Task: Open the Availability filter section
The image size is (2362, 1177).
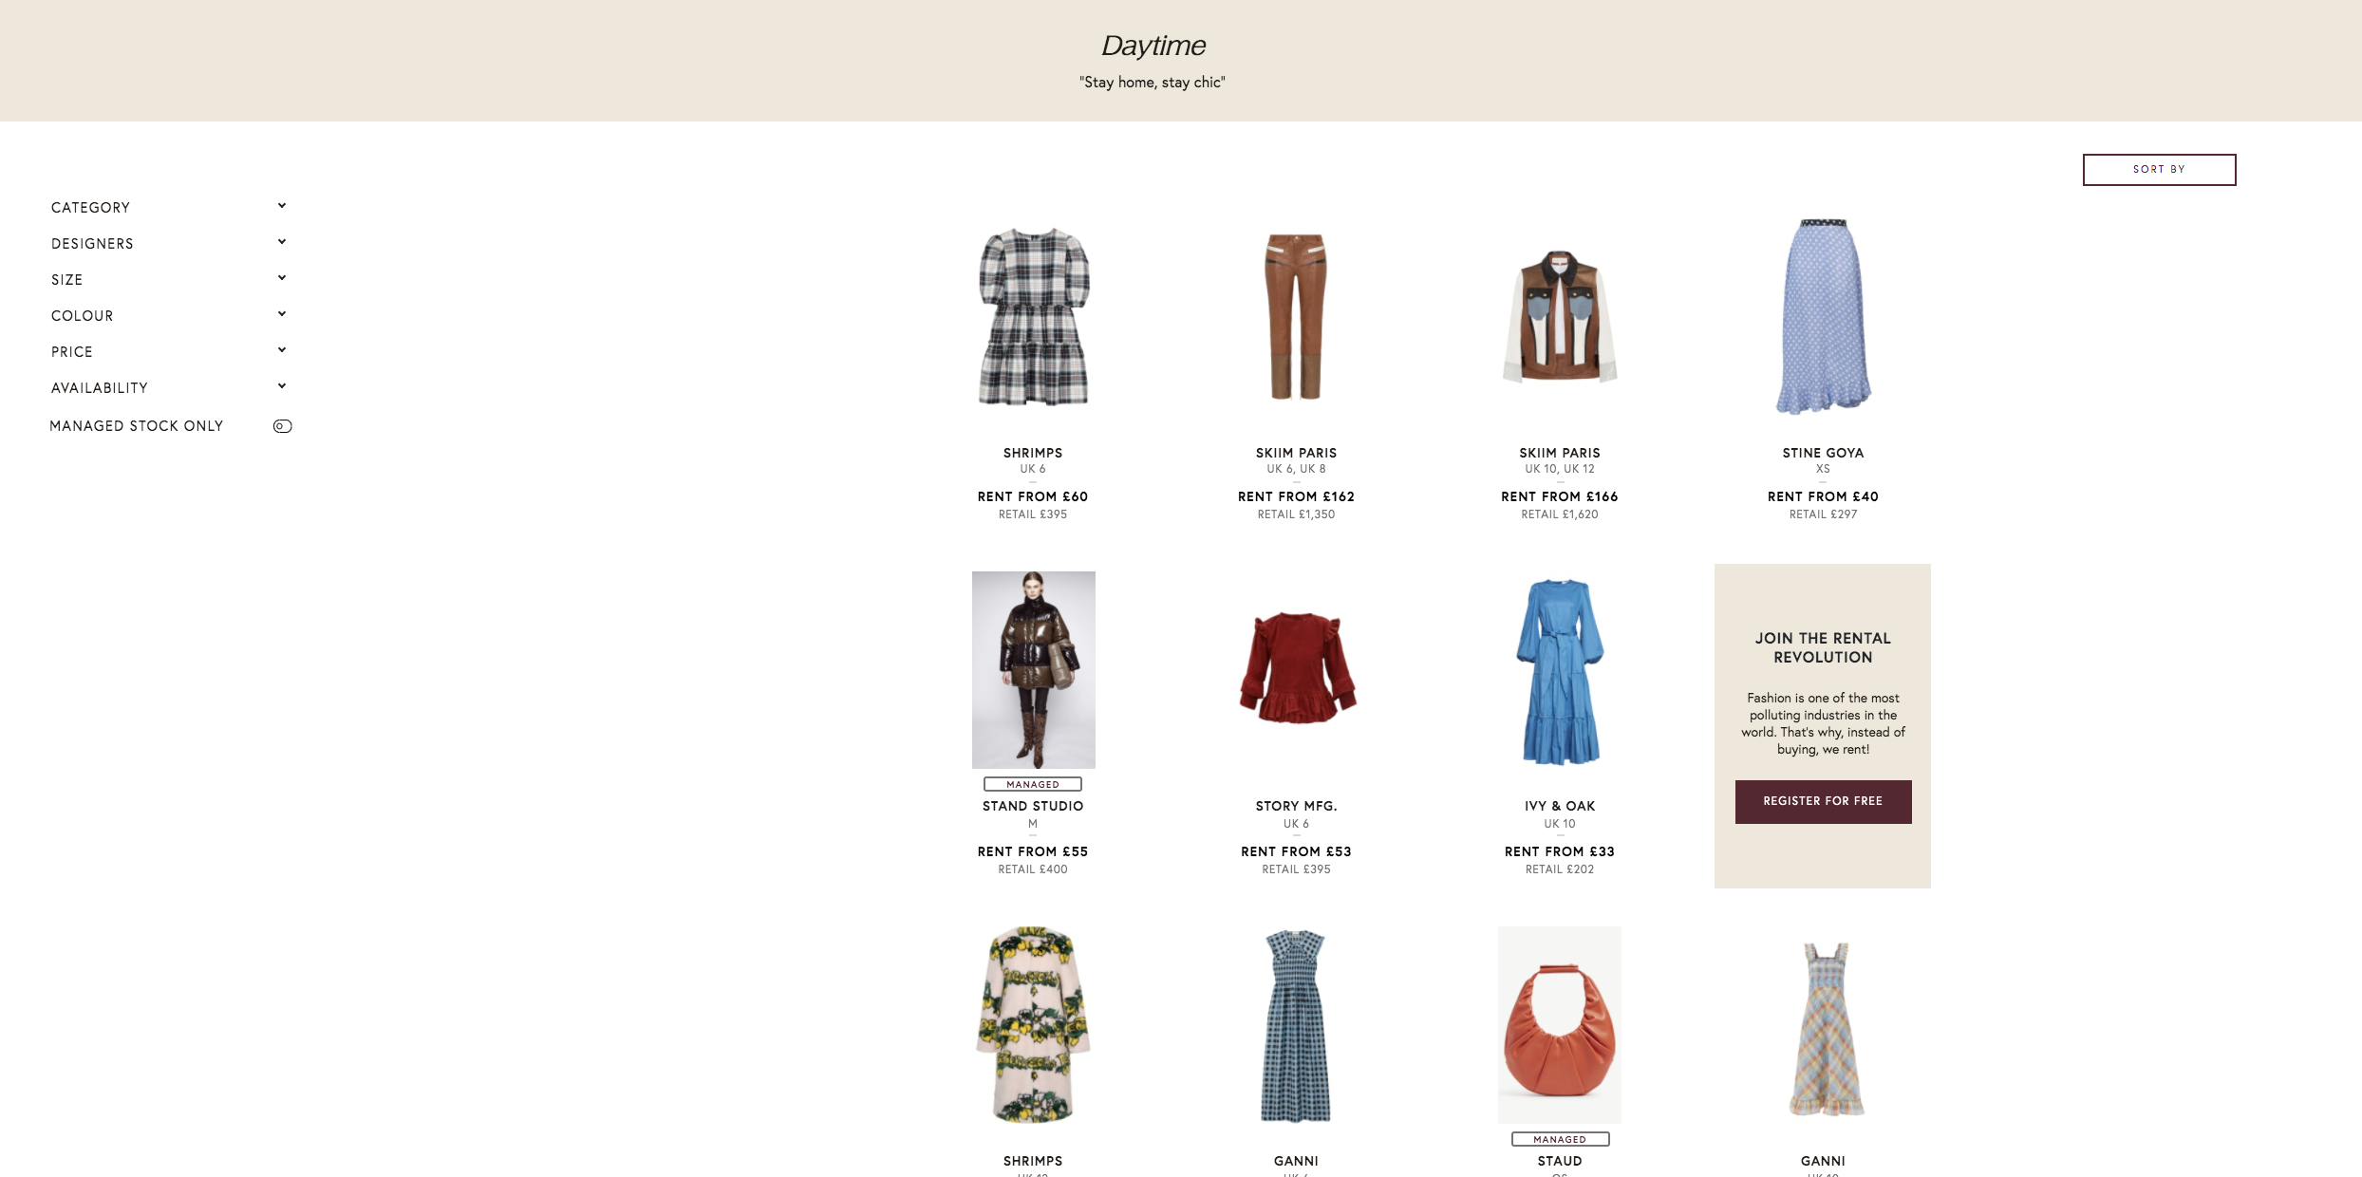Action: [x=100, y=388]
